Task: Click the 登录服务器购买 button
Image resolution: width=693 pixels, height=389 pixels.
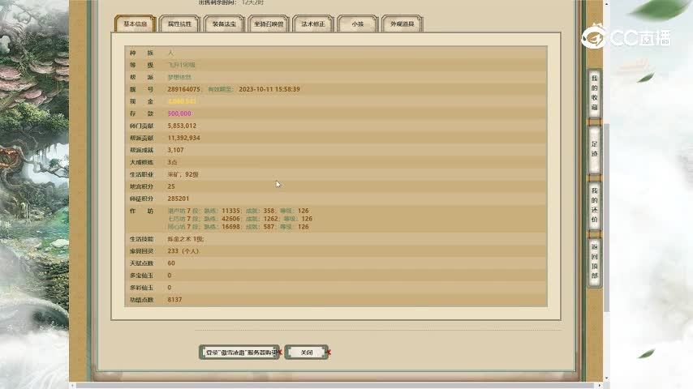Action: pos(239,353)
